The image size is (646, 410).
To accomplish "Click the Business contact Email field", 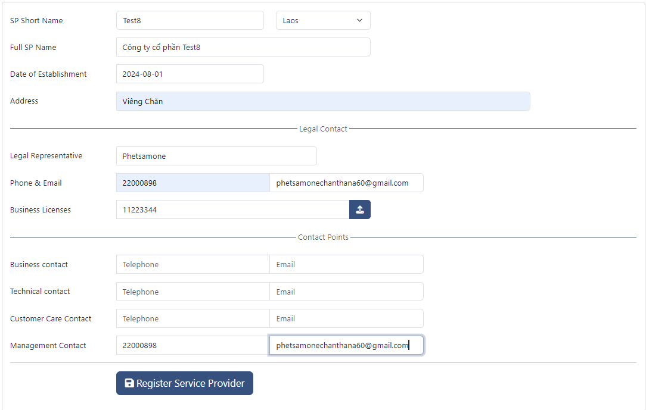I will 346,264.
